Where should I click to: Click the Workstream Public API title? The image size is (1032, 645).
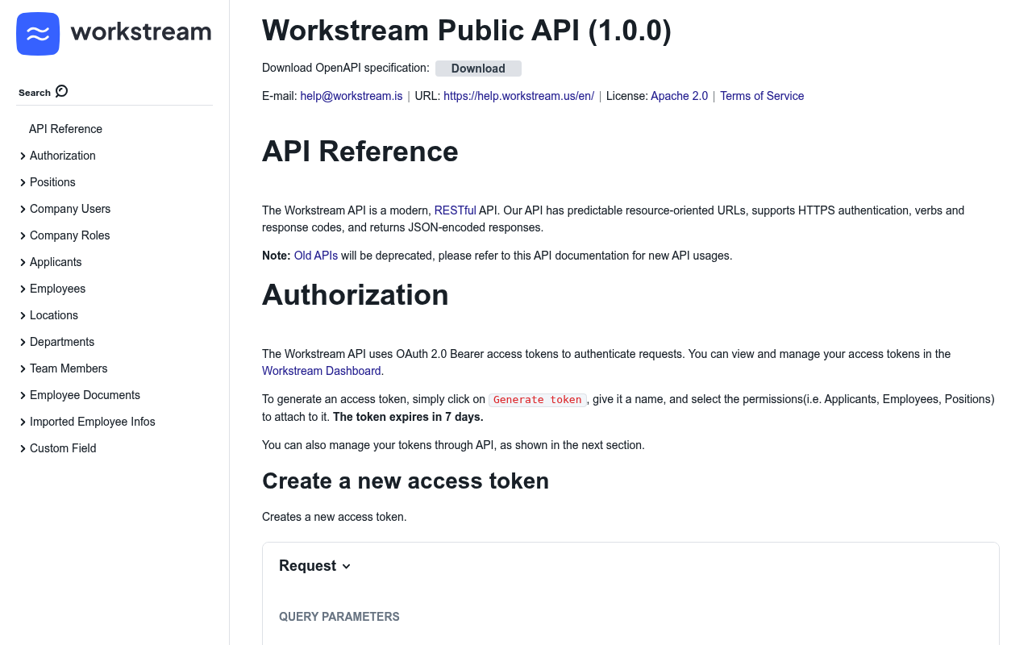467,31
